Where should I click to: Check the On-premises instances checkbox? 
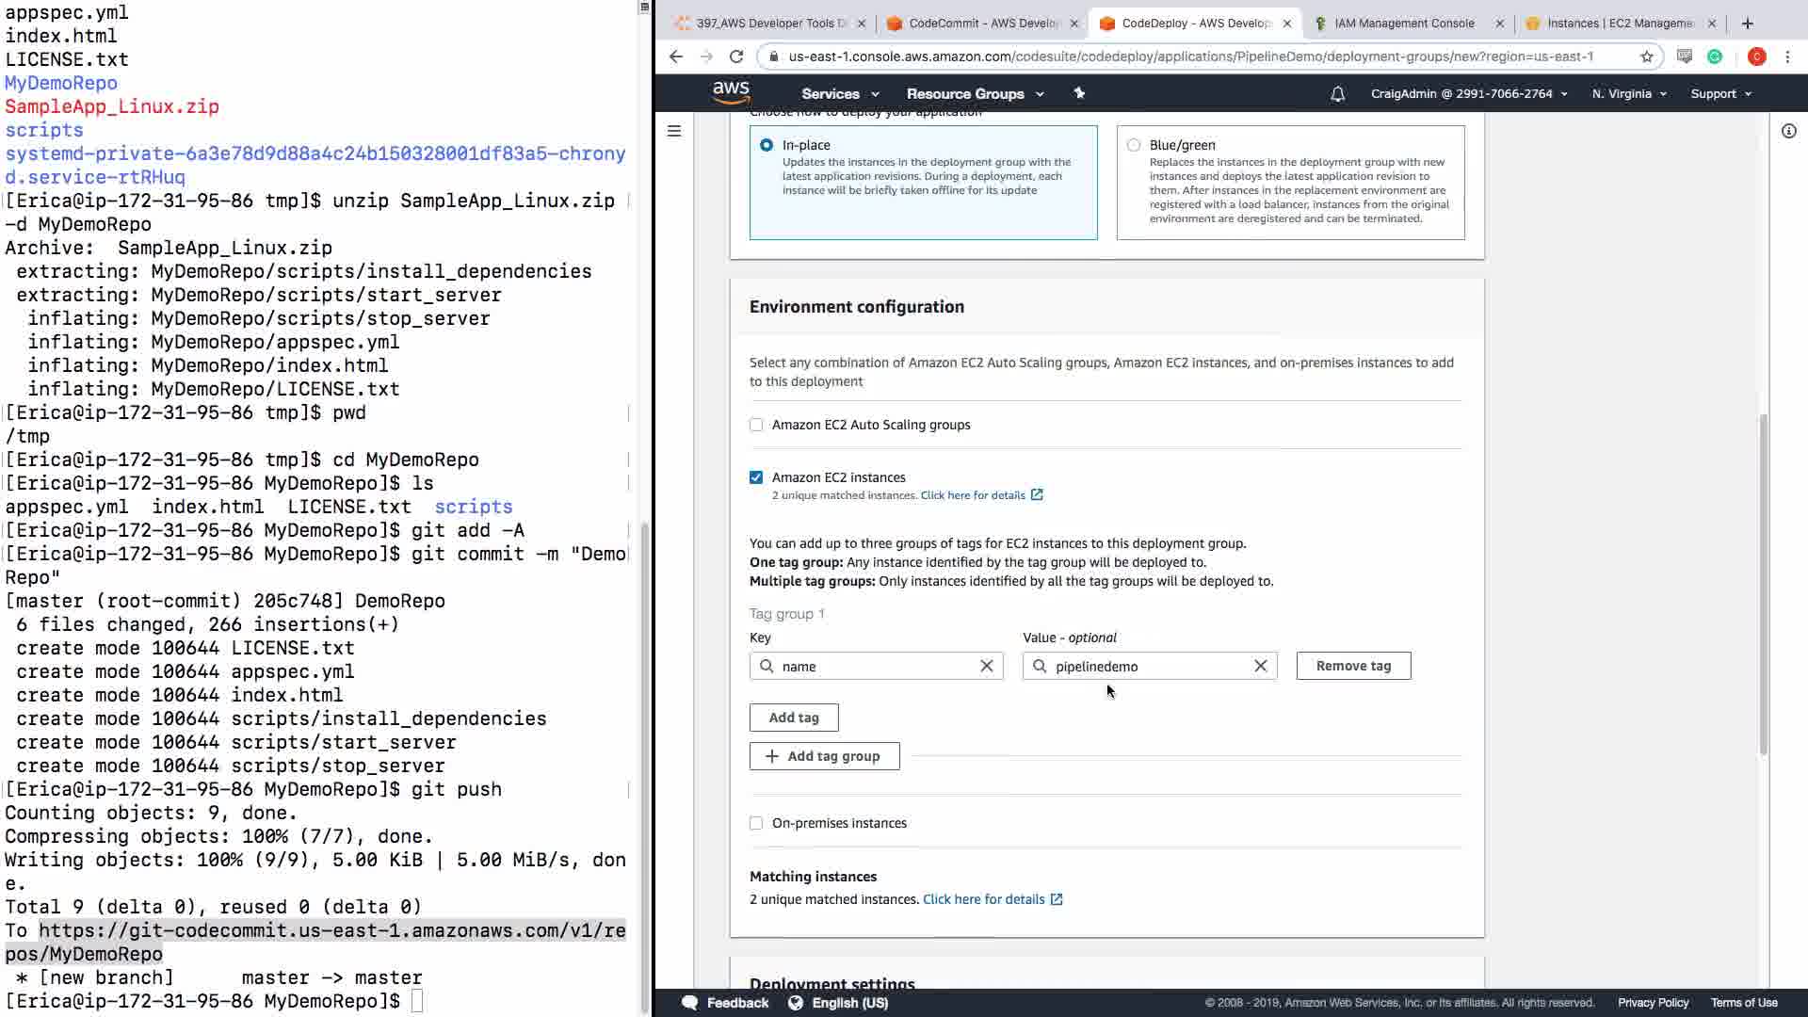click(x=756, y=823)
